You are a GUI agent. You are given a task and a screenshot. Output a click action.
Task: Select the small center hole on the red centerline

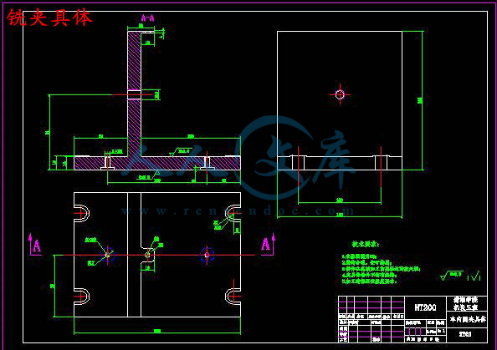[x=147, y=255]
